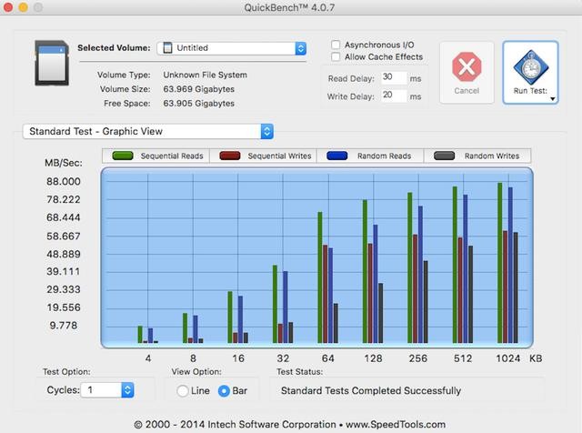Click the green Sequential Reads swatch
Image resolution: width=582 pixels, height=433 pixels.
[123, 156]
